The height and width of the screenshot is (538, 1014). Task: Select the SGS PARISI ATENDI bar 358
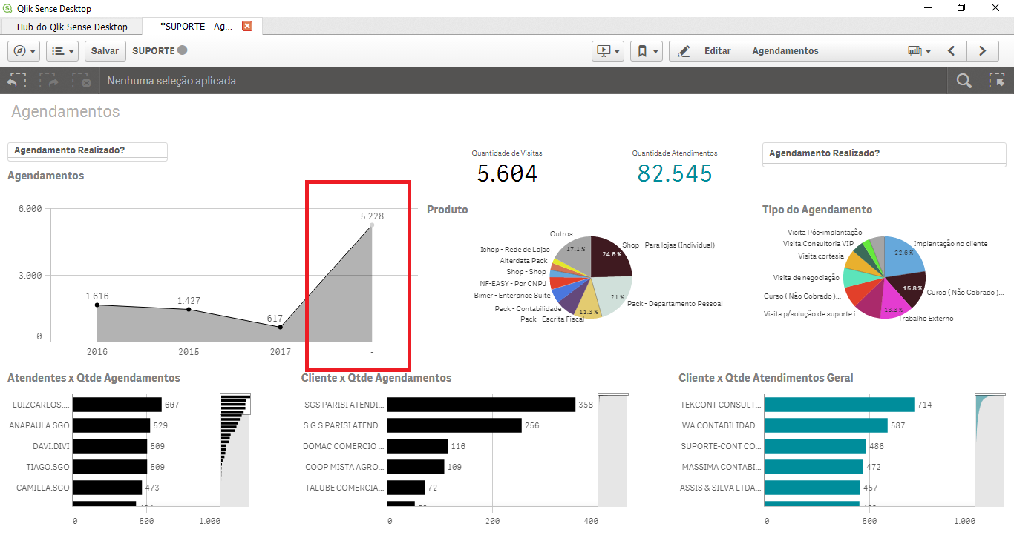(481, 405)
